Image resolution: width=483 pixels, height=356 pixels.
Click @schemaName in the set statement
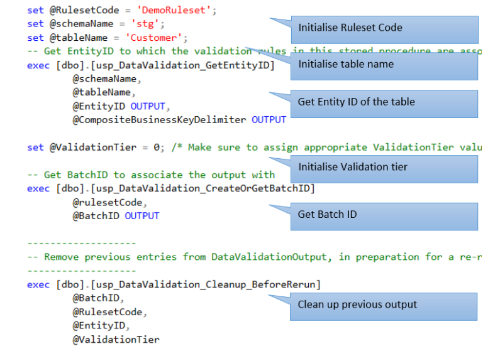(81, 24)
